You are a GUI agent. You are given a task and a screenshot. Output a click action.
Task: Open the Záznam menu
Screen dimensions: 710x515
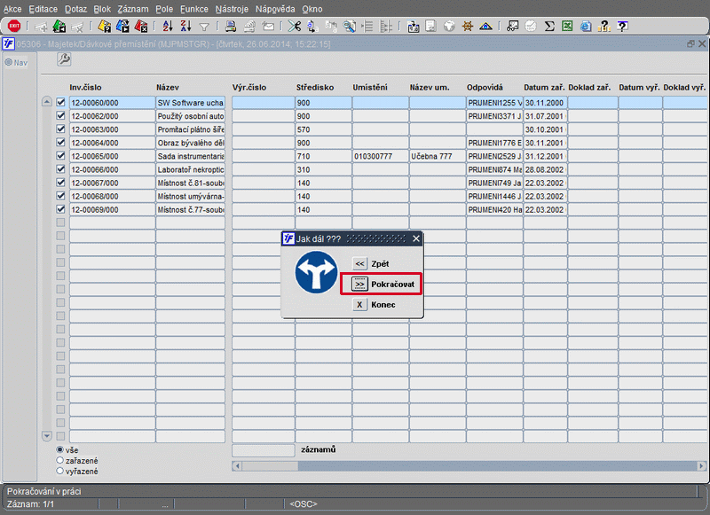pos(133,9)
